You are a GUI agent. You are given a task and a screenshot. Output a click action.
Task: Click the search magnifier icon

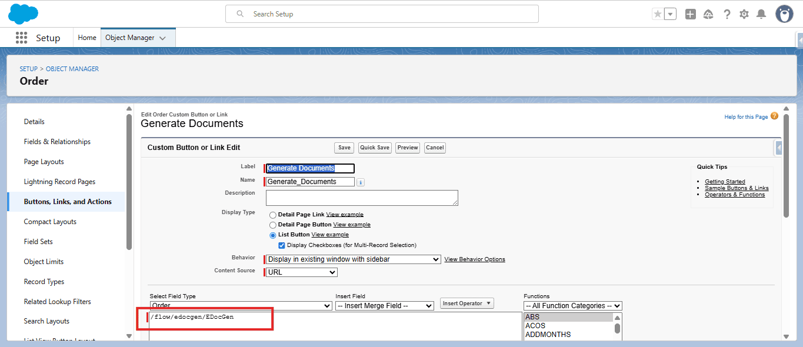point(240,14)
